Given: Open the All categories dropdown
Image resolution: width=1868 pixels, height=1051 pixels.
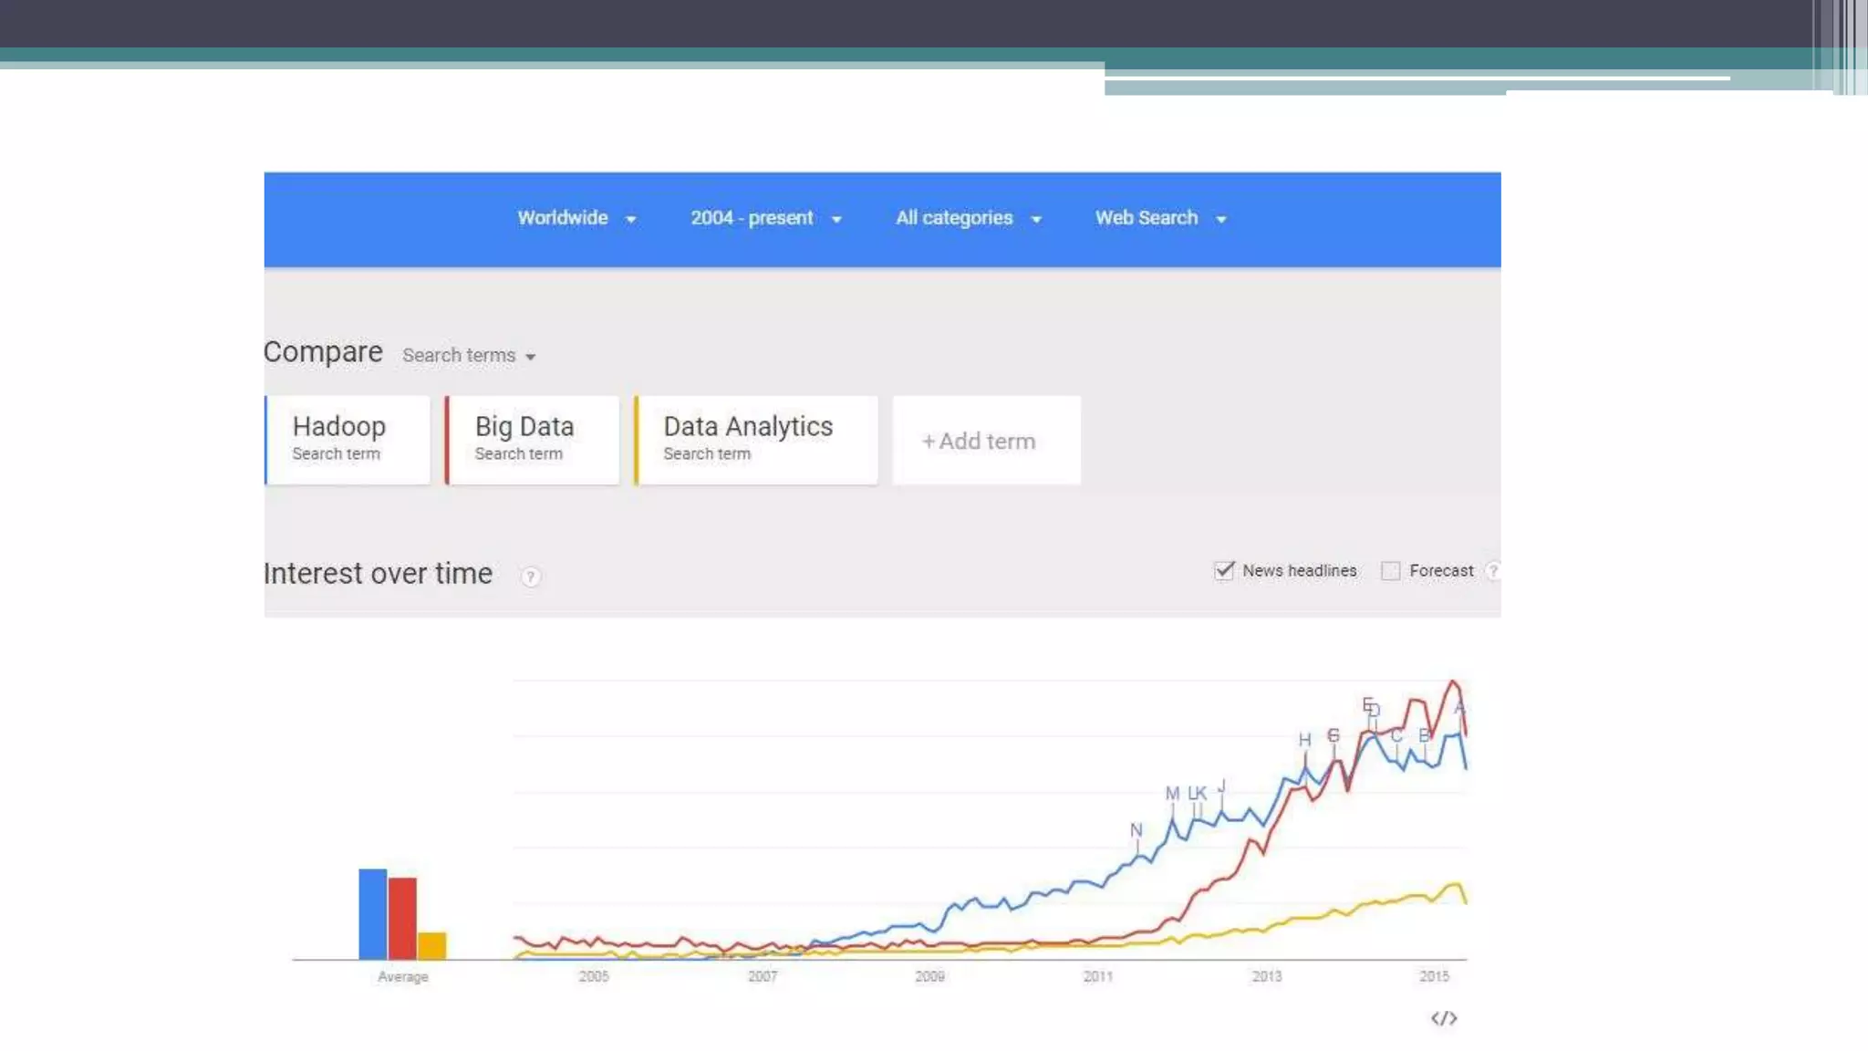Looking at the screenshot, I should [x=968, y=218].
